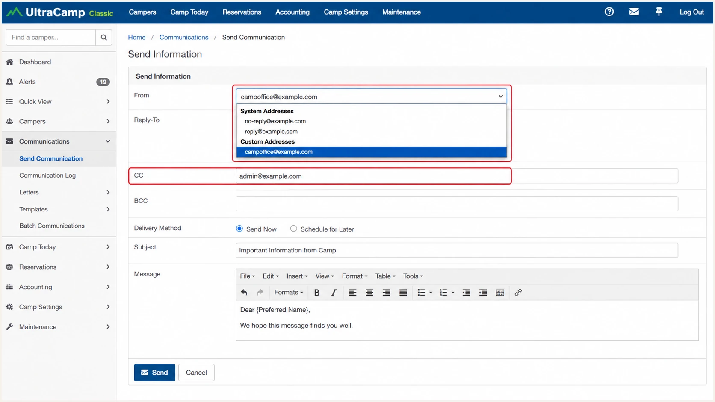Open the editor View menu
The height and width of the screenshot is (402, 715).
(325, 276)
